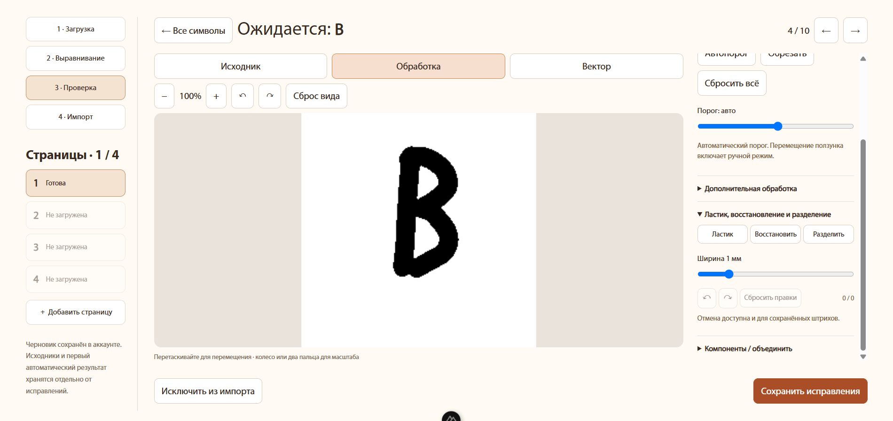
Task: Select page 2 Не загружена
Action: 76,215
